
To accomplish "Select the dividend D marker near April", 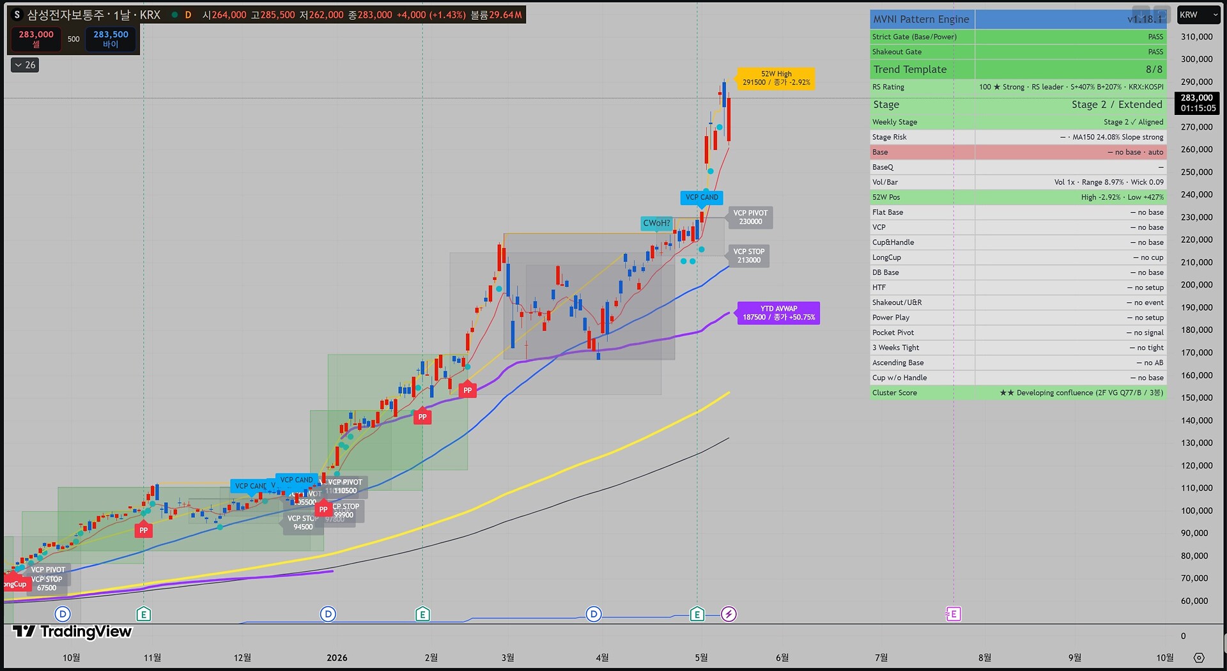I will [594, 614].
